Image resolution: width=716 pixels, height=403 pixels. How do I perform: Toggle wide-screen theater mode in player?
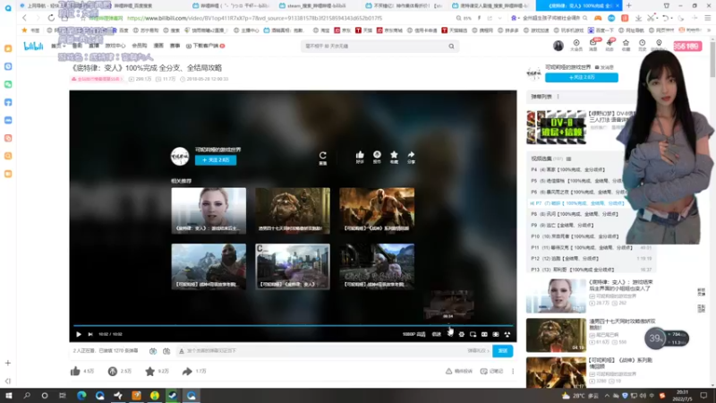[484, 334]
